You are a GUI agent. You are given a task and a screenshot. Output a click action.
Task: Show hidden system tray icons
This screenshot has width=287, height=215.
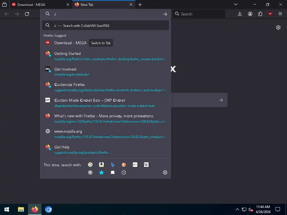pyautogui.click(x=237, y=209)
